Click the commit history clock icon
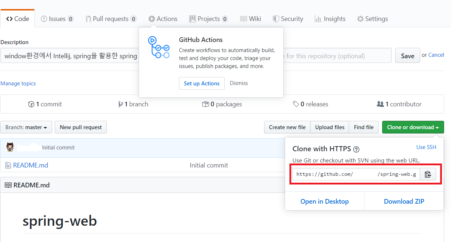The image size is (451, 242). click(x=31, y=104)
